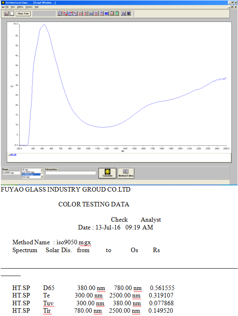238x316 pixels.
Task: Click the method list scroll down arrow
Action: pos(42,177)
